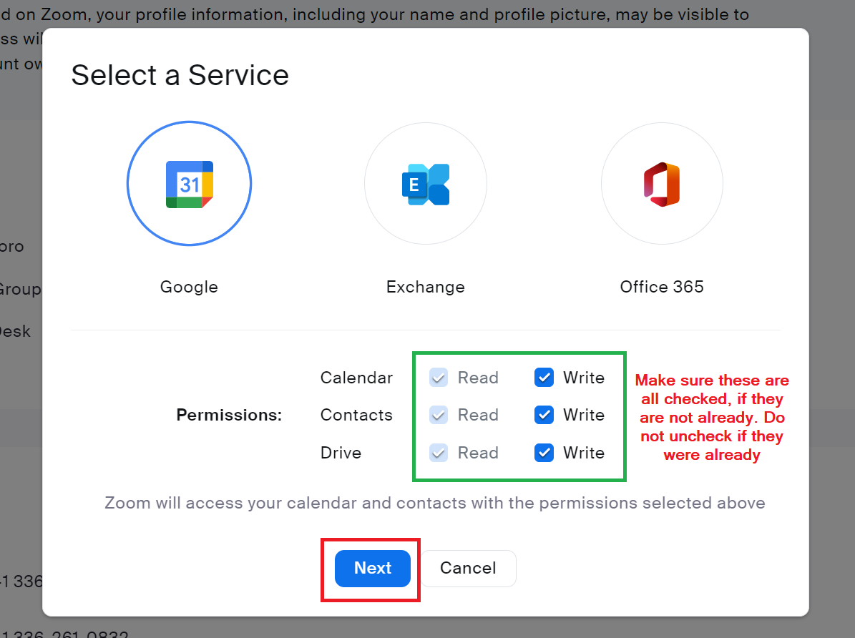Toggle Drive Write permission checkbox
Viewport: 855px width, 638px height.
click(x=544, y=453)
